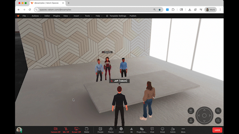Turn left with the joystick left arrow
The width and height of the screenshot is (239, 134).
click(199, 116)
